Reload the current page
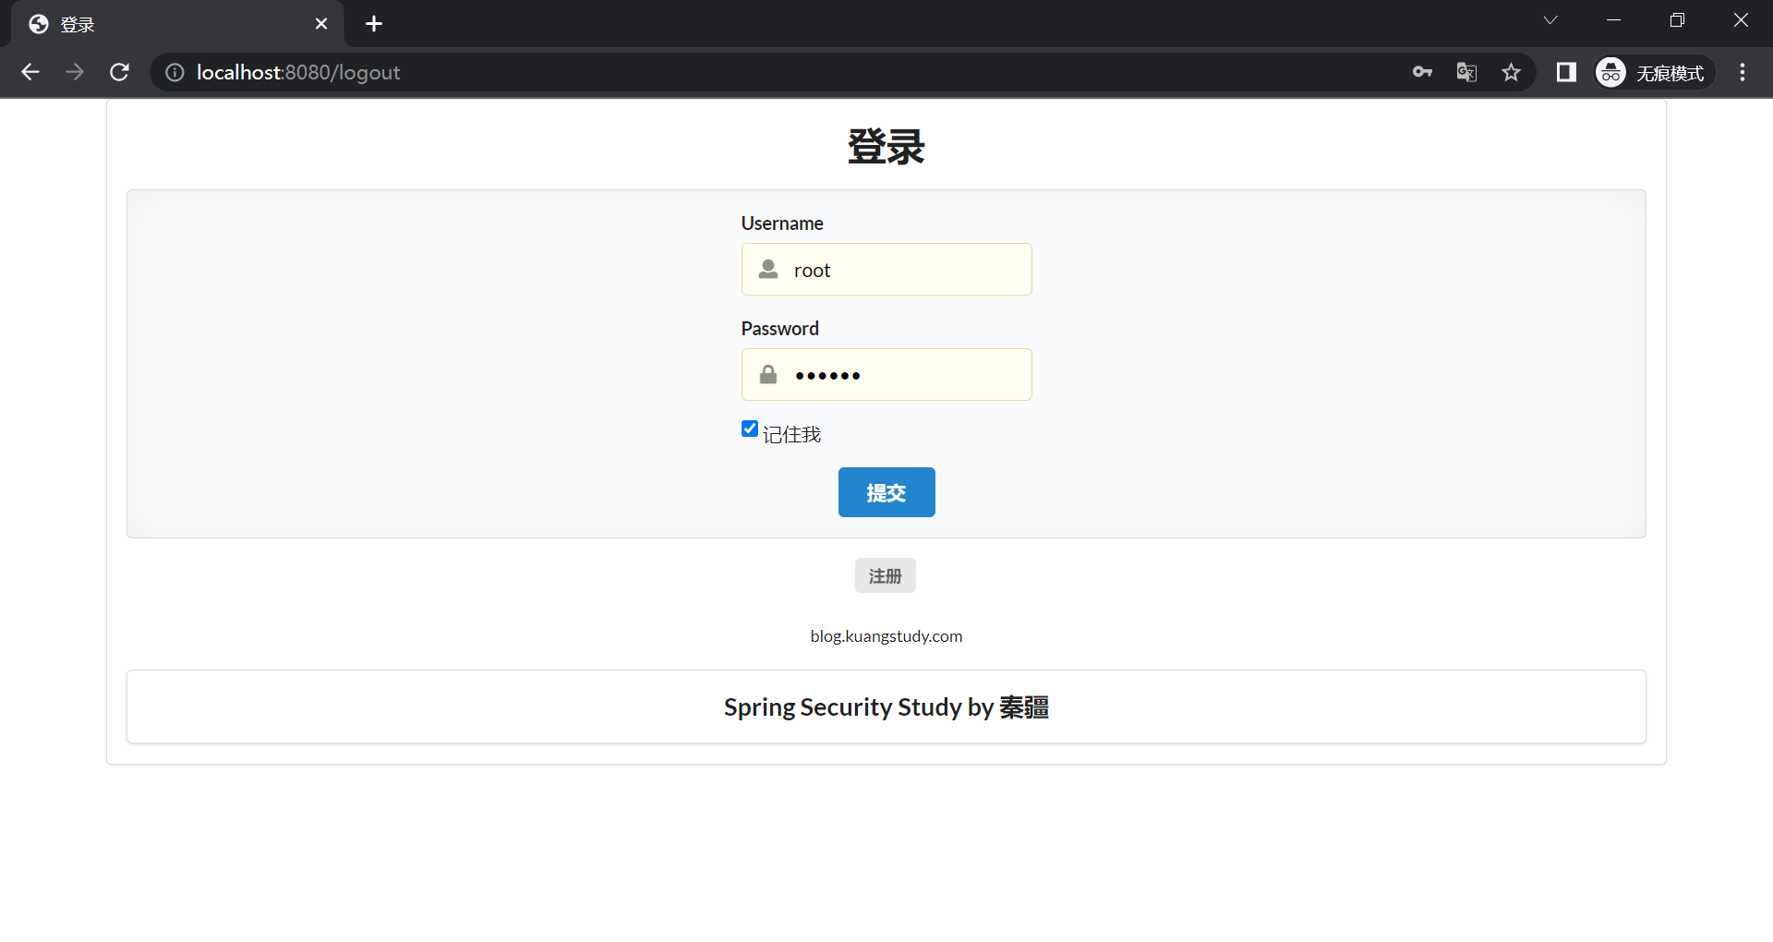Viewport: 1773px width, 942px height. click(119, 72)
